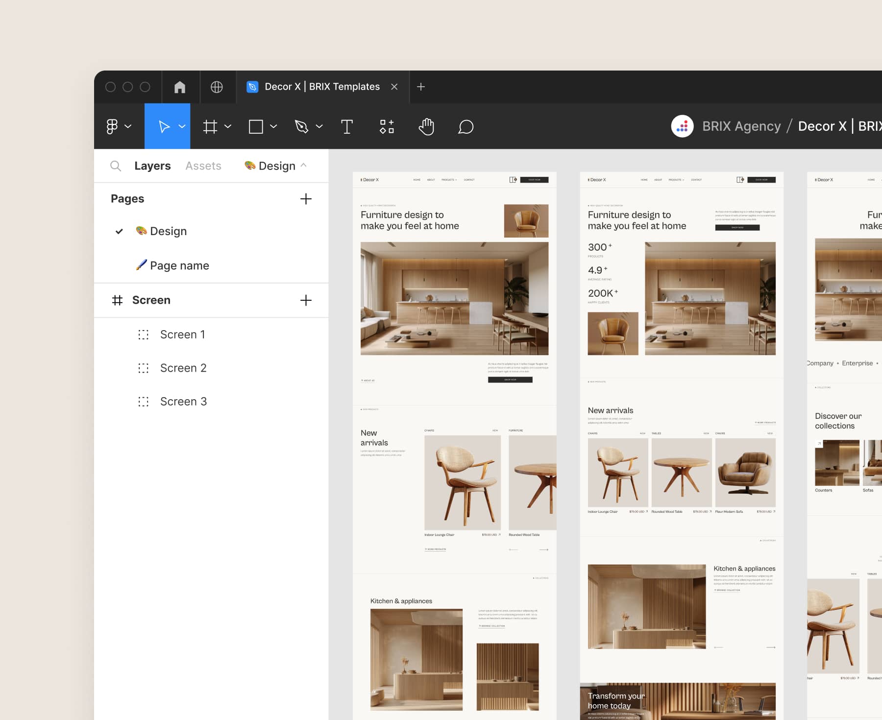Open new tab with plus button
This screenshot has height=720, width=882.
click(421, 87)
